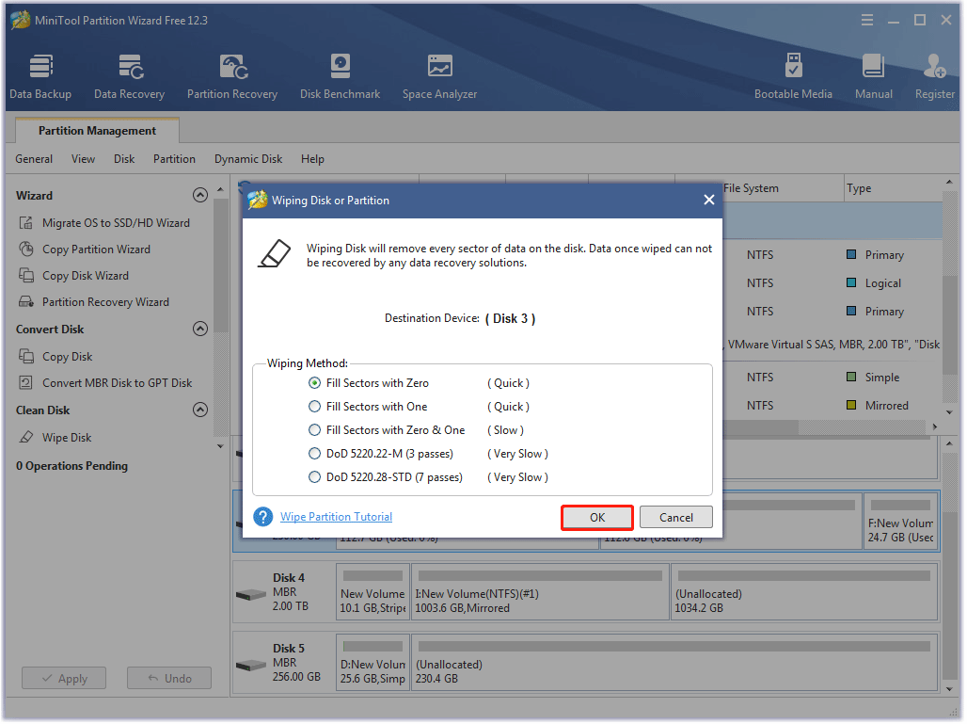The width and height of the screenshot is (967, 724).
Task: Click the help icon beside Wipe Partition Tutorial
Action: tap(262, 516)
